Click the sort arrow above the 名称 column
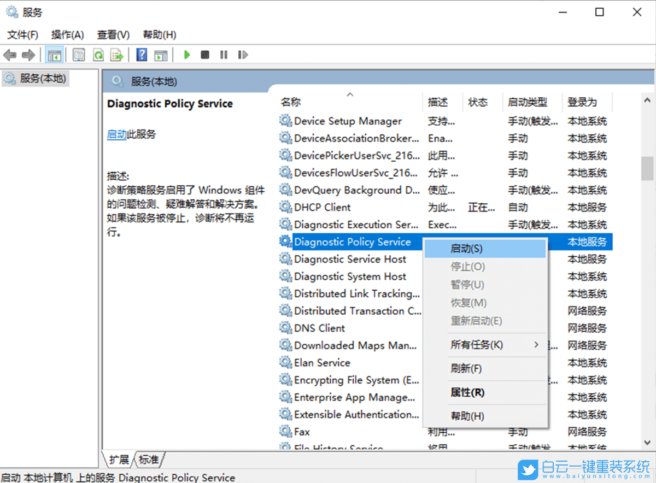This screenshot has width=656, height=483. tap(350, 94)
